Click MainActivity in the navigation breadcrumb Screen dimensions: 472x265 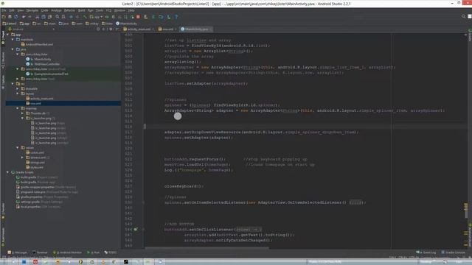click(x=126, y=24)
